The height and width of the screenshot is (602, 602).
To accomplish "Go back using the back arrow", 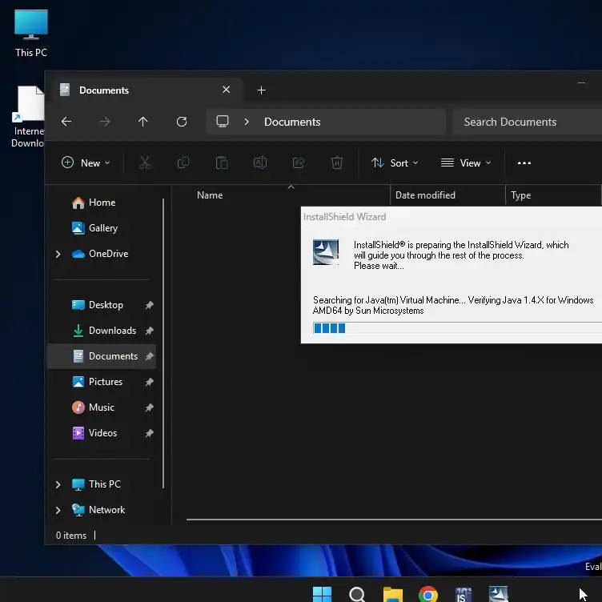I will 66,122.
